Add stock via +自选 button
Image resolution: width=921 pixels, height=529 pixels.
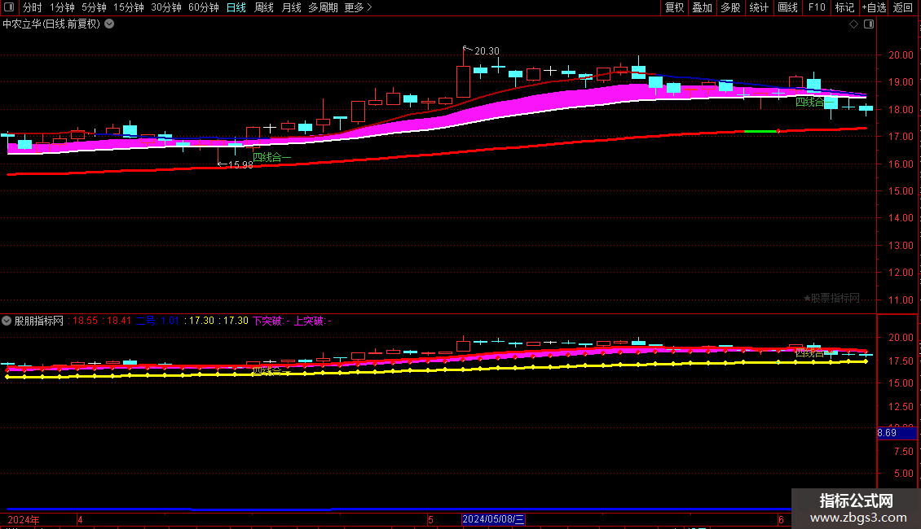pyautogui.click(x=874, y=7)
